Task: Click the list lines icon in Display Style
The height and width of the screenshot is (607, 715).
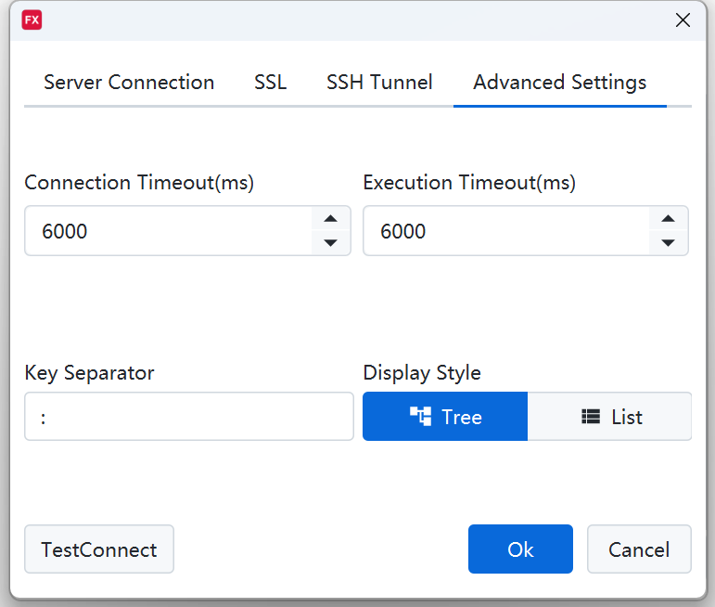Action: point(591,417)
